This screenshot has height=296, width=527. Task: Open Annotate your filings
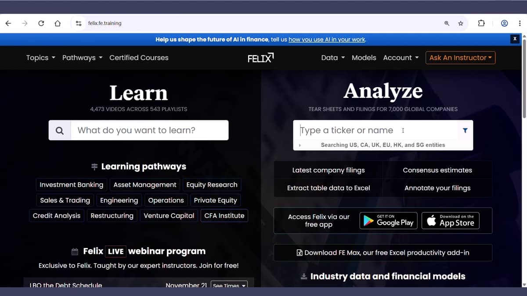tap(437, 188)
